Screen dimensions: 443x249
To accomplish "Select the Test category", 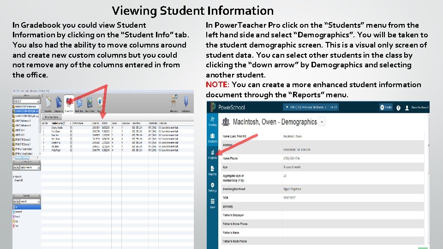I will point(16,226).
